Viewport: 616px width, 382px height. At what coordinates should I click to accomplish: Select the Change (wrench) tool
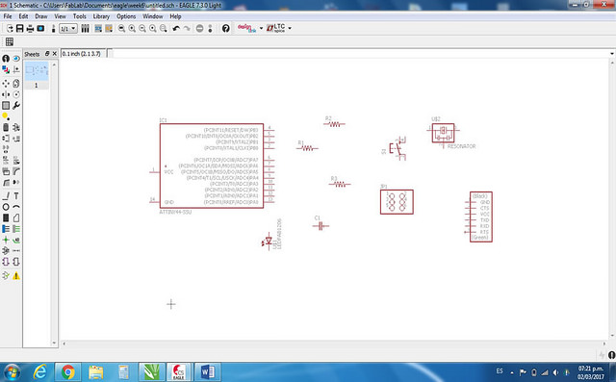tap(16, 105)
